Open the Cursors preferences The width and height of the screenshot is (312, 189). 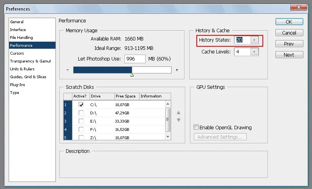17,53
